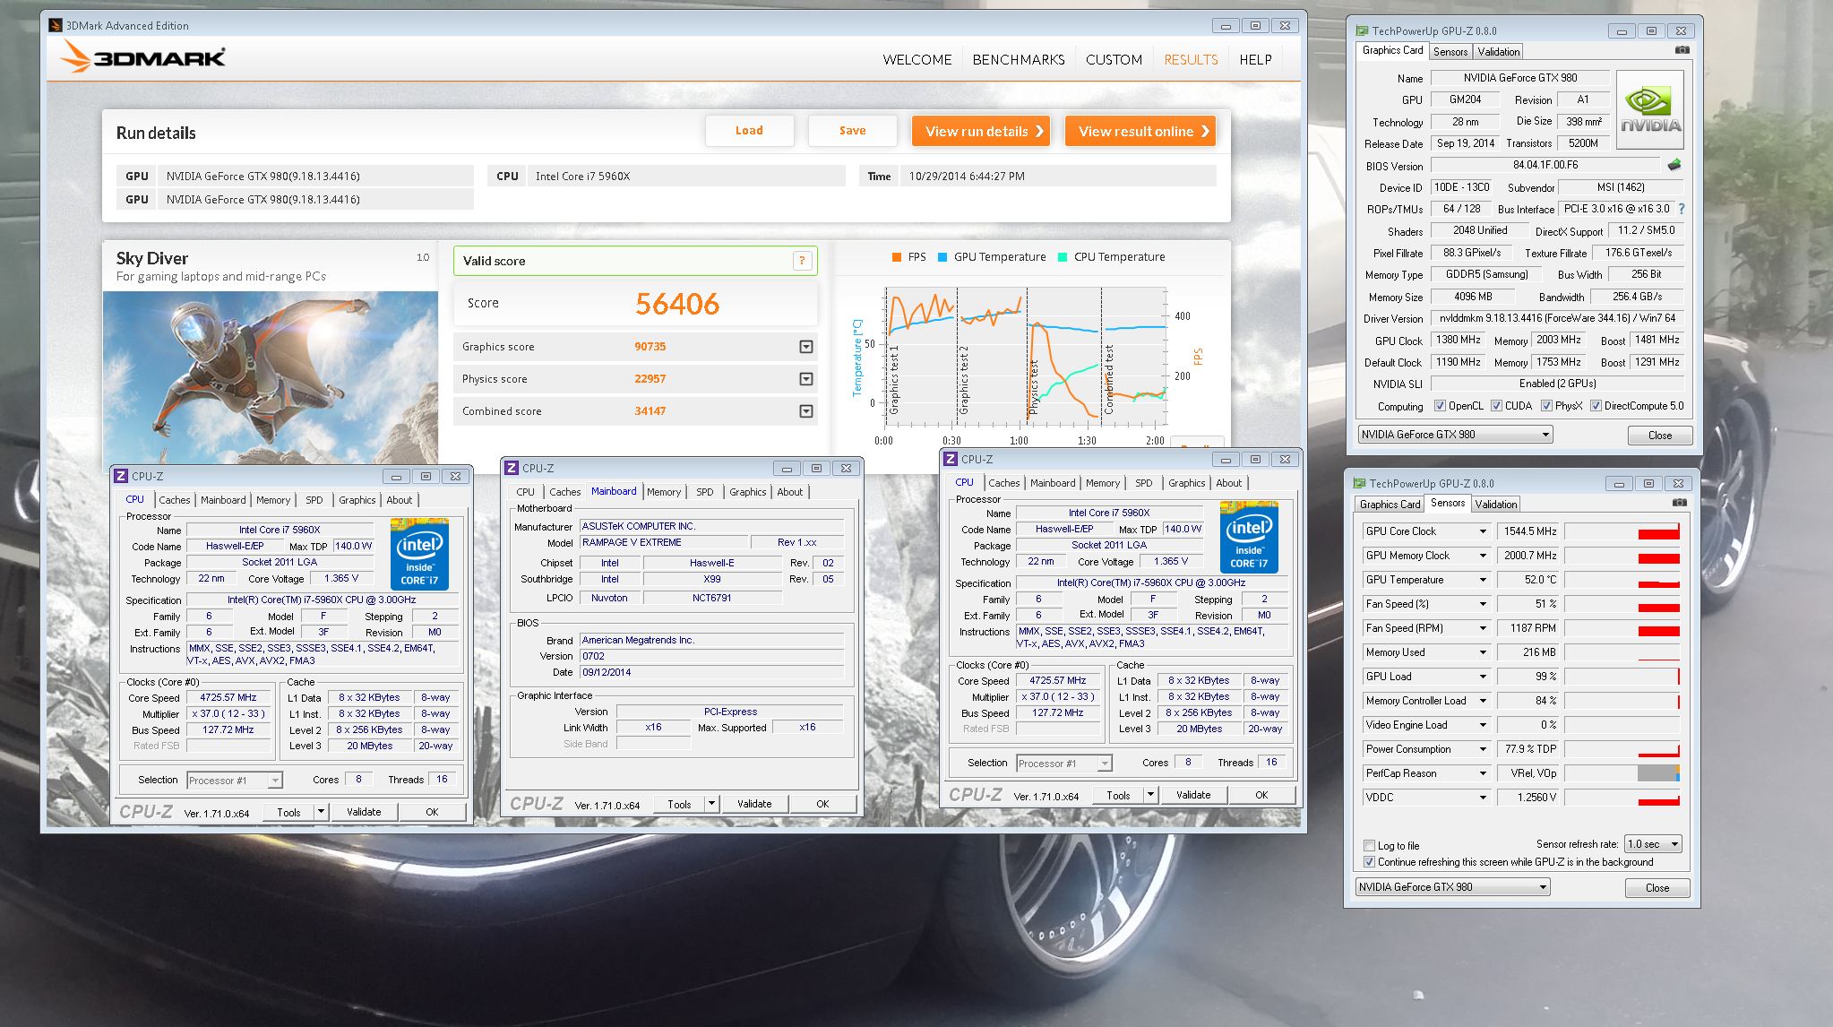Click Close button in GPU-Z Sensors window
This screenshot has width=1833, height=1027.
pyautogui.click(x=1657, y=888)
